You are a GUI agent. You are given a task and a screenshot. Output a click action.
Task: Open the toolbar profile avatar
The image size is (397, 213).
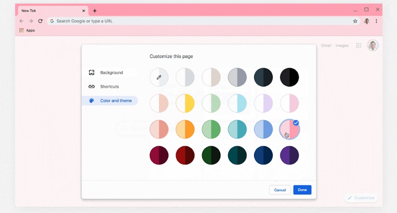pyautogui.click(x=367, y=21)
